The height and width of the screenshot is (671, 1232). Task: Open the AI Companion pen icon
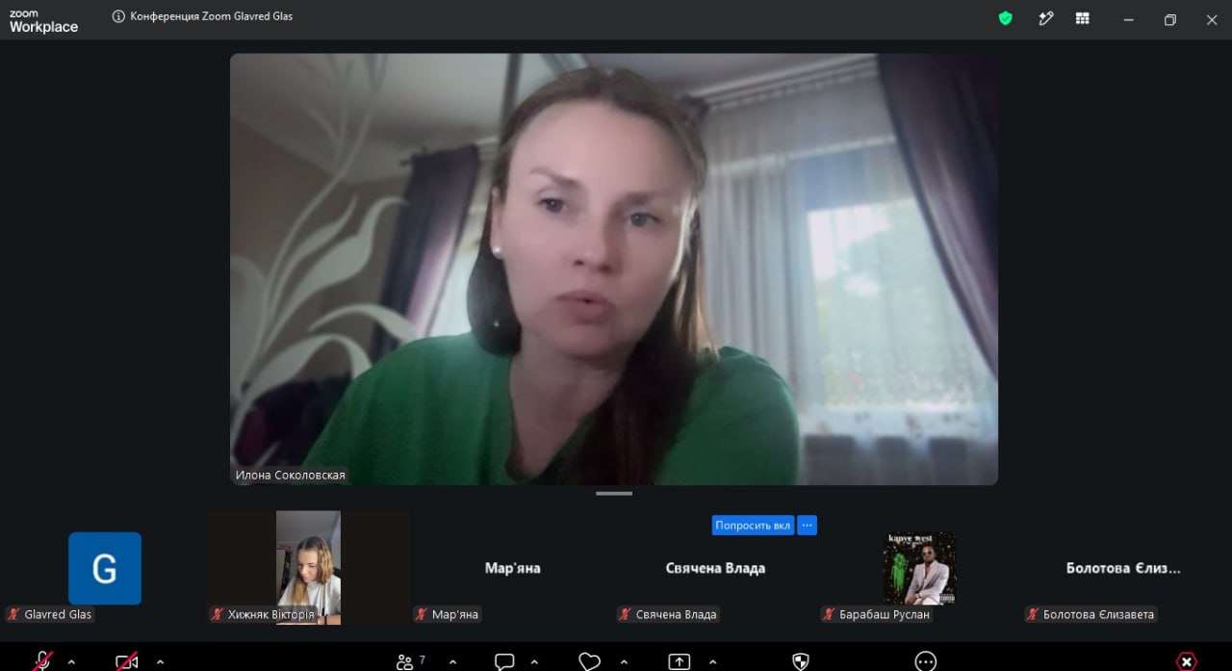tap(1045, 18)
